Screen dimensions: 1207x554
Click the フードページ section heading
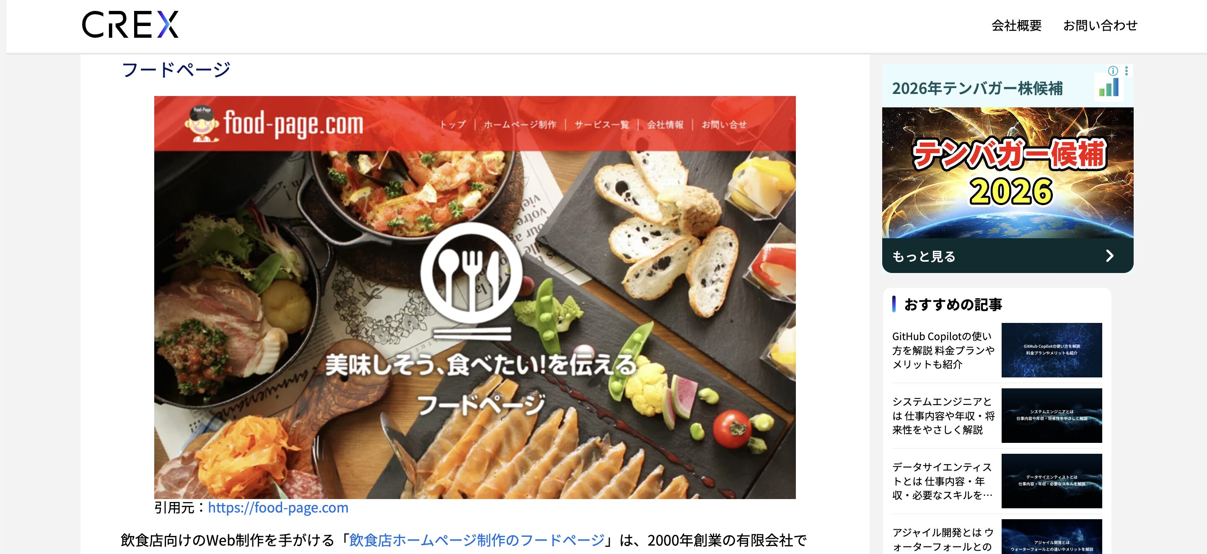click(176, 70)
